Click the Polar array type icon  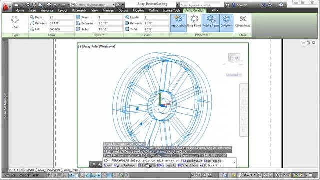pos(15,22)
